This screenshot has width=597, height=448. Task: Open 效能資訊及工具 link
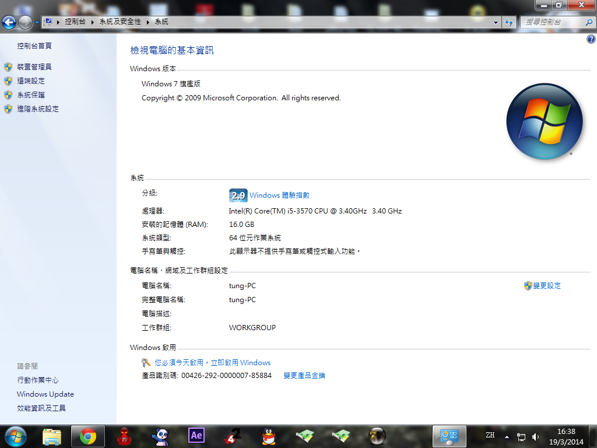pyautogui.click(x=41, y=408)
